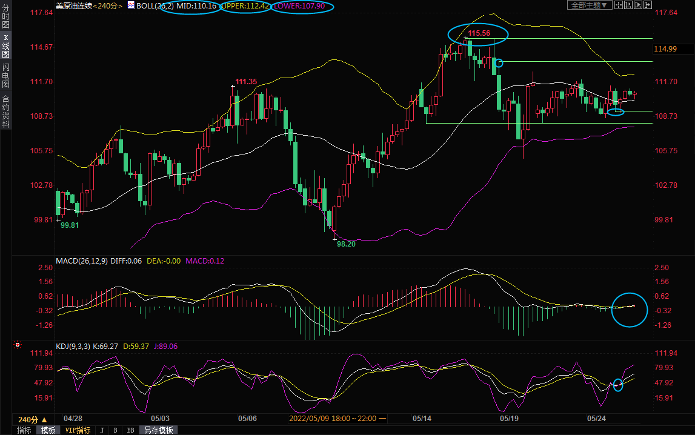Toggle the J template button
Image resolution: width=695 pixels, height=435 pixels.
coord(102,430)
